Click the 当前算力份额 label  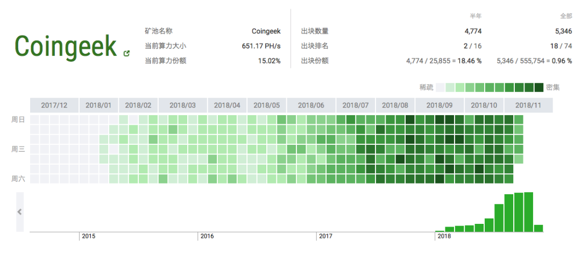[x=166, y=61]
